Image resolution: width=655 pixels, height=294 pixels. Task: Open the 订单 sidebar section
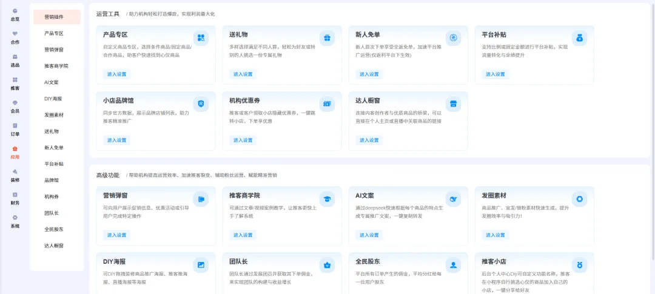15,129
